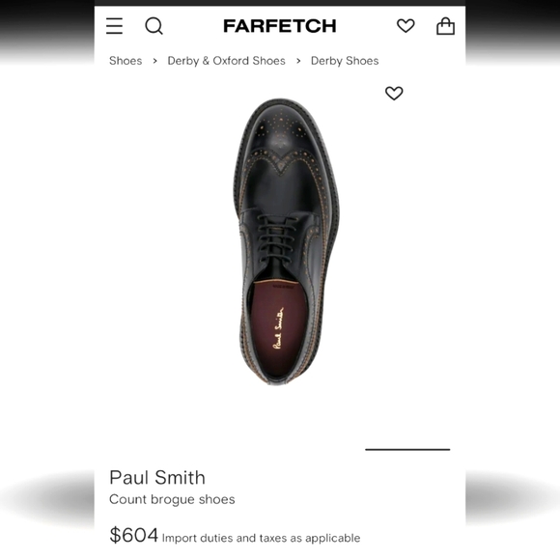The height and width of the screenshot is (560, 560).
Task: Click image carousel progress bar indicator
Action: coord(407,449)
